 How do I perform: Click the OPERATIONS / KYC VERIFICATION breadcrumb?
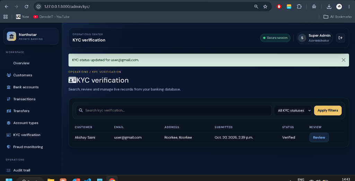(95, 72)
